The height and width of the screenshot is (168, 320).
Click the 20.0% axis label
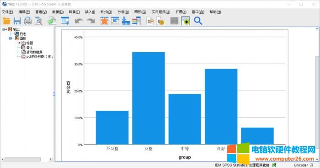78,91
